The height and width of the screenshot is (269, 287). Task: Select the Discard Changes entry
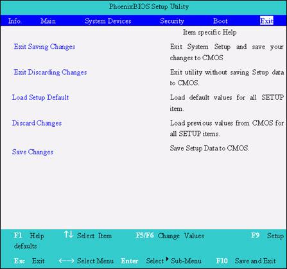pyautogui.click(x=37, y=123)
